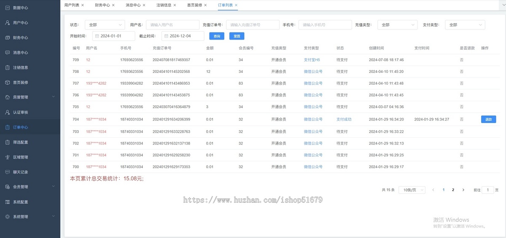Click payment time 2024-01-29 16:34:27

point(432,119)
